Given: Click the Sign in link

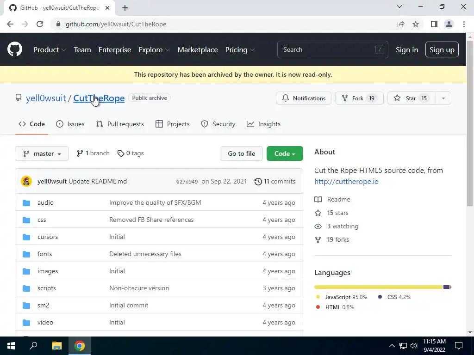Looking at the screenshot, I should (407, 50).
